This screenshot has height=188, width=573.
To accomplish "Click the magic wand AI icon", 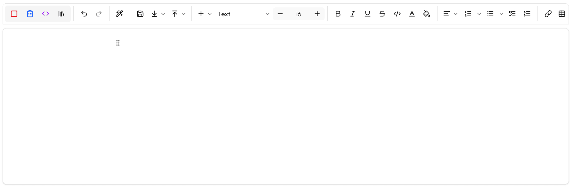I will click(119, 14).
